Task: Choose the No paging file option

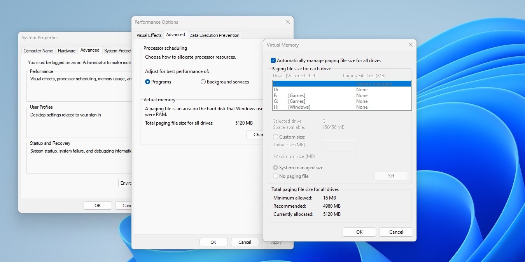Action: click(276, 176)
